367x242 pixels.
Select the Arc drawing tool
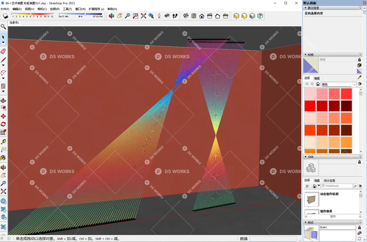3,73
